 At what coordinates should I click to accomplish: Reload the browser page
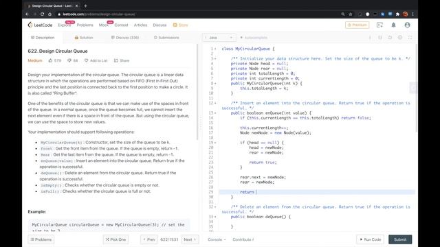click(42, 14)
